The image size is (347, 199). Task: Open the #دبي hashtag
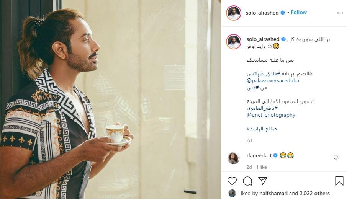(x=257, y=88)
